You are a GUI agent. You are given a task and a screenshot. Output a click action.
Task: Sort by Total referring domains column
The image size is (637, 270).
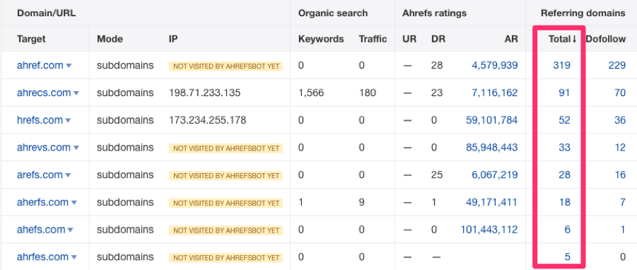[x=562, y=39]
